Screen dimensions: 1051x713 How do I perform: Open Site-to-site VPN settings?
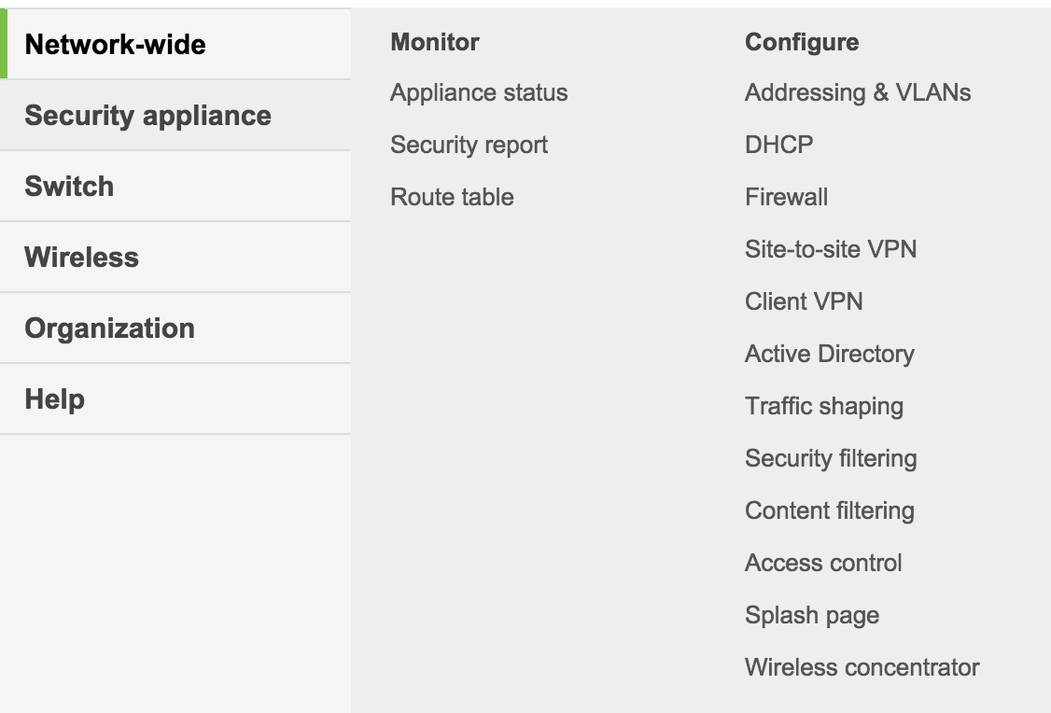(830, 250)
